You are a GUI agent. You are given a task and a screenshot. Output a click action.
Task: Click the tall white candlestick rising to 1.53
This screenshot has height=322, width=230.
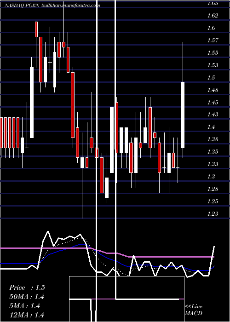point(32,103)
